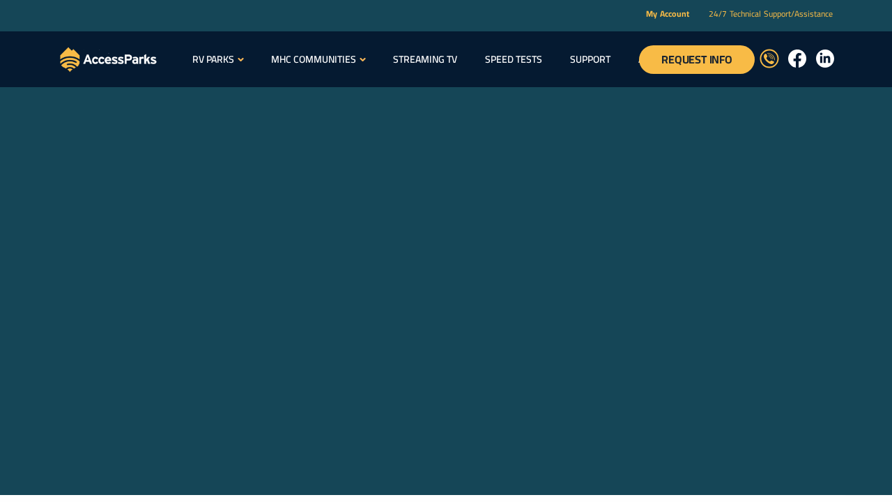Open RV PARKS chevron arrow
Image resolution: width=892 pixels, height=502 pixels.
[240, 59]
